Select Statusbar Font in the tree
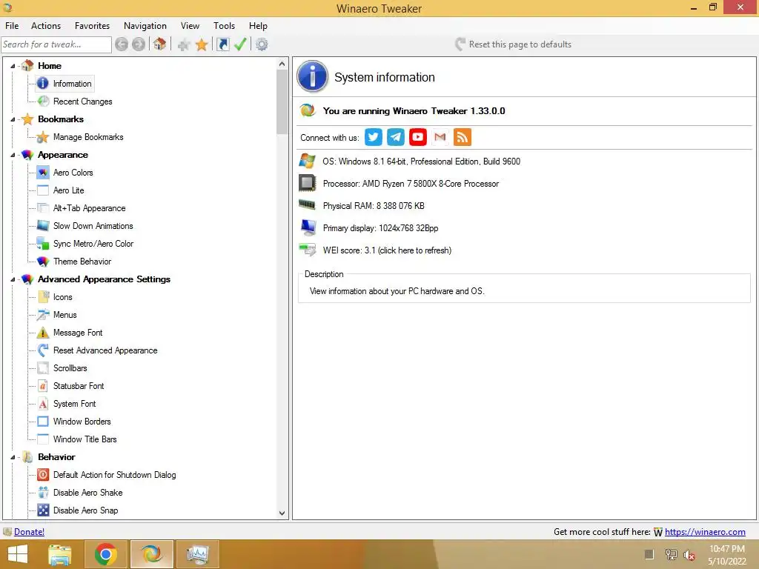This screenshot has width=759, height=569. 79,385
